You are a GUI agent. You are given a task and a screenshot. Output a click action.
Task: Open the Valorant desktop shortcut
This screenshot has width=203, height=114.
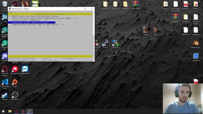(15, 4)
